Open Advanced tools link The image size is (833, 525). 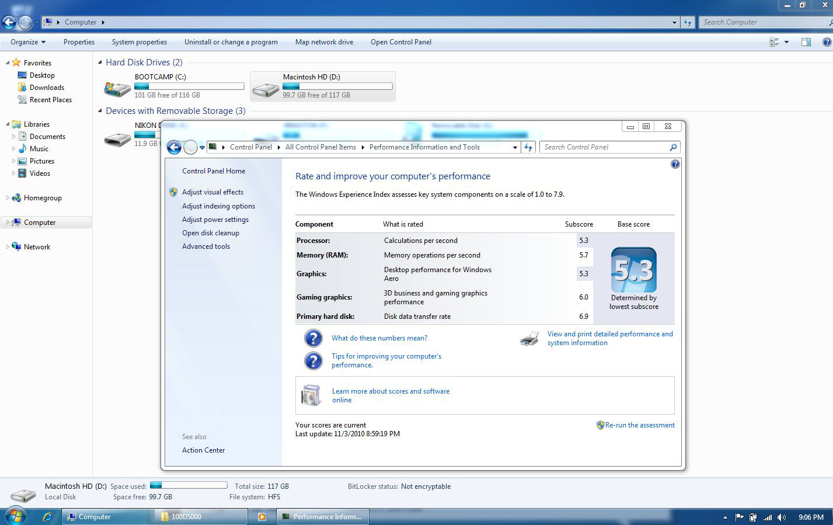206,246
